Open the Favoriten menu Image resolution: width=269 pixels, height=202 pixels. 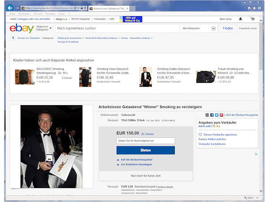50,14
